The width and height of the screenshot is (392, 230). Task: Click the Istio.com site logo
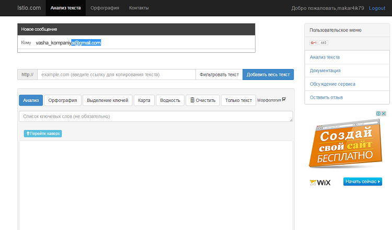tap(29, 8)
